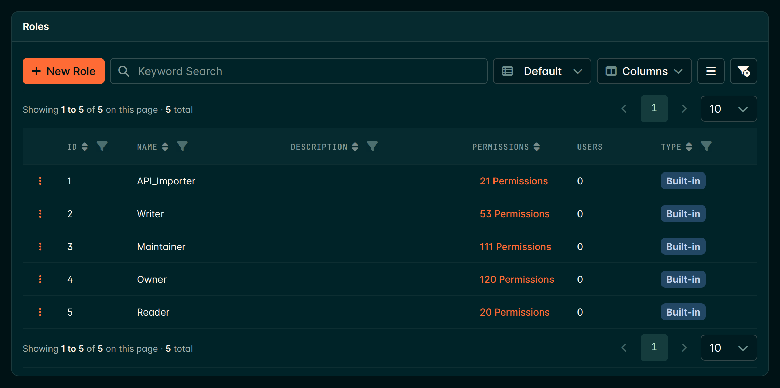
Task: Open the row actions menu for Reader
Action: [x=40, y=312]
